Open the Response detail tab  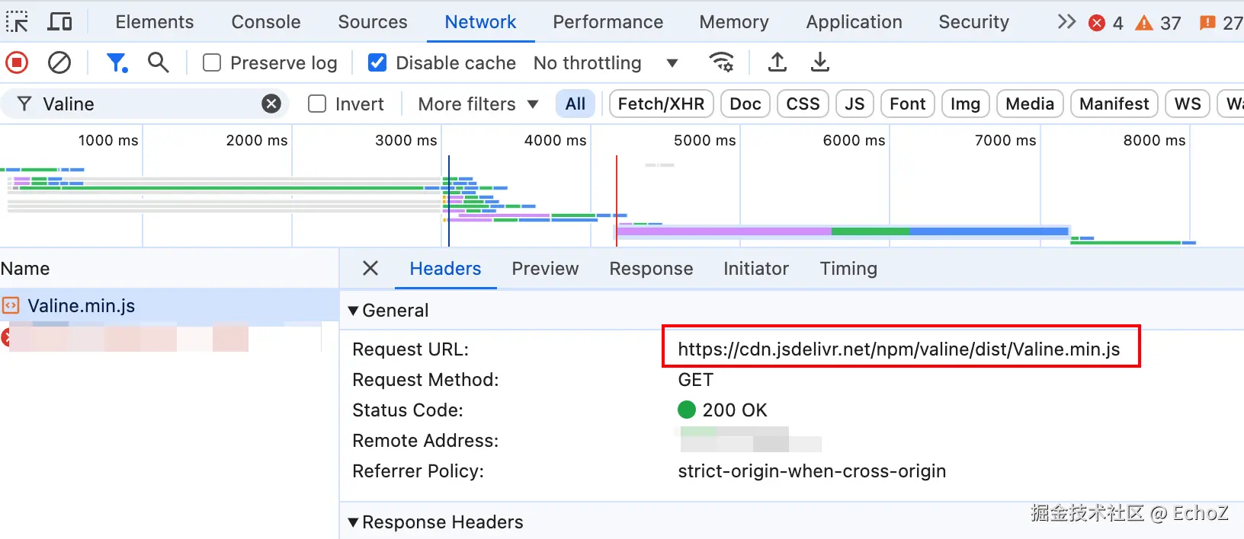coord(651,268)
